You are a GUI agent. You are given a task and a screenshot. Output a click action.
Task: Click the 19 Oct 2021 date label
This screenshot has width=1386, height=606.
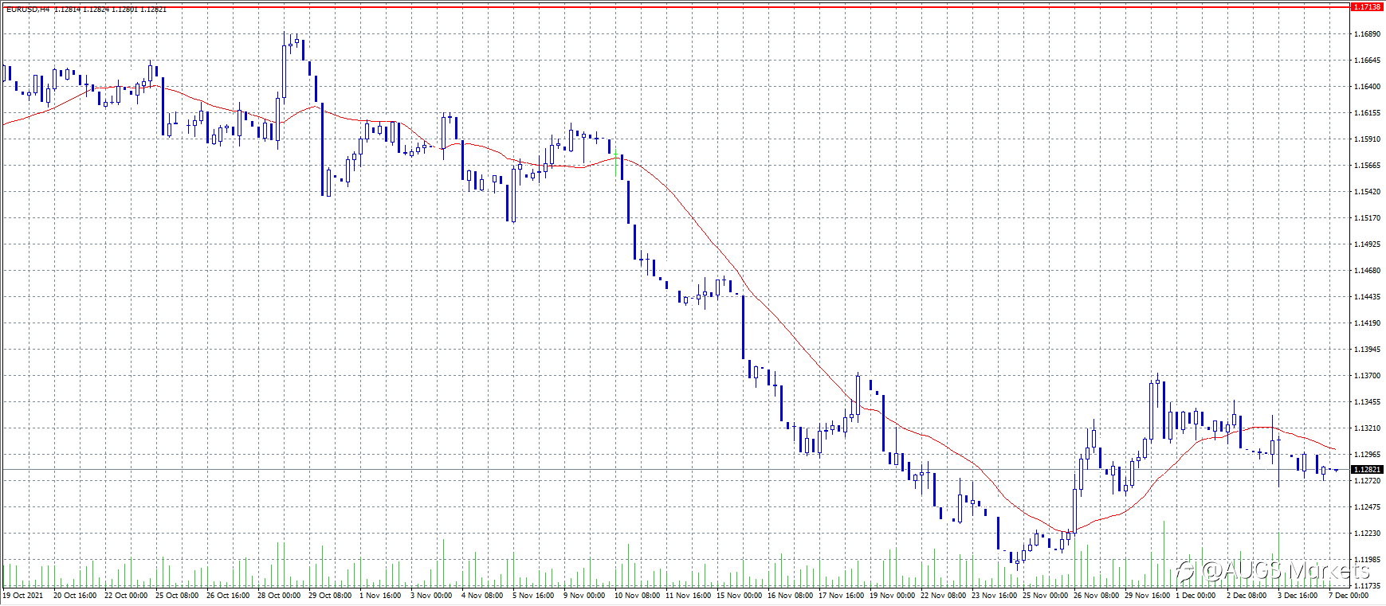[x=23, y=596]
